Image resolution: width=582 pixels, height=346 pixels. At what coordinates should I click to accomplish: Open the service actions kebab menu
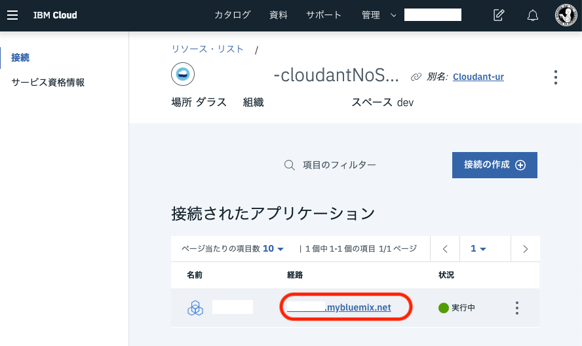pos(555,77)
